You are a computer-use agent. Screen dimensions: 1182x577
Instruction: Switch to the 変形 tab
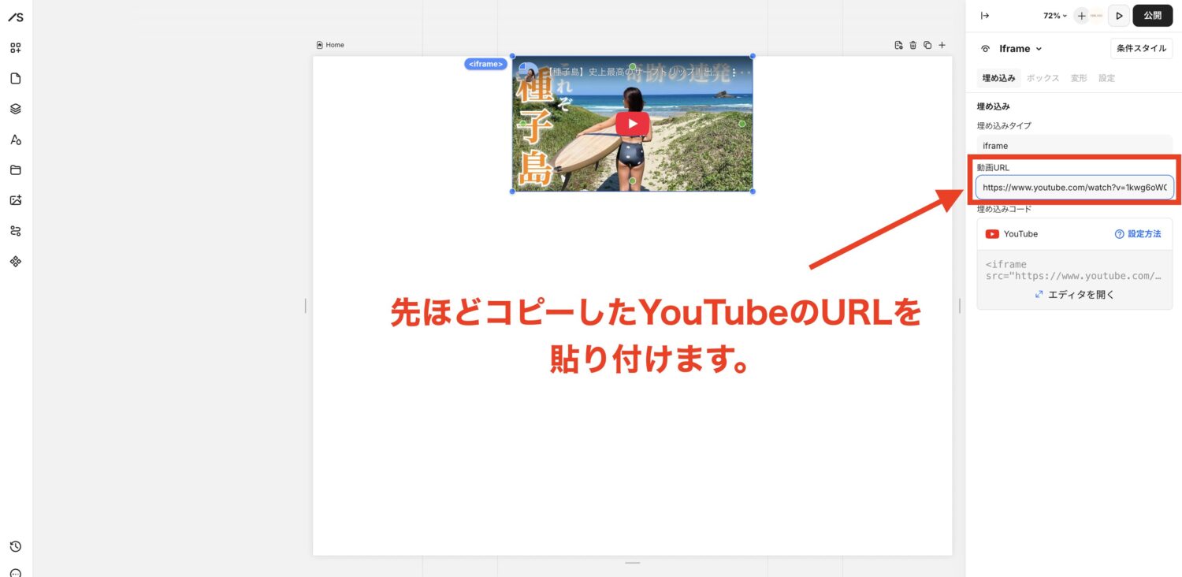(1078, 78)
